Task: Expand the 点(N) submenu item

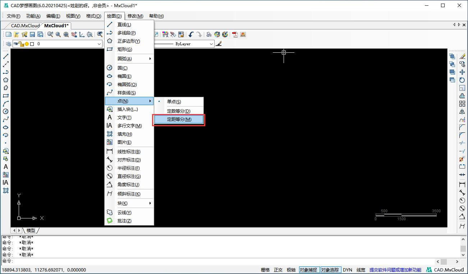Action: point(129,101)
